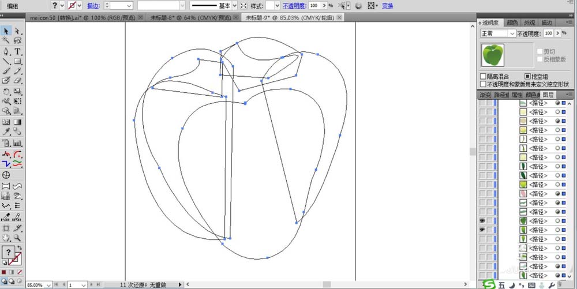Go to next artboard arrow in status bar
Image resolution: width=577 pixels, height=289 pixels.
click(x=92, y=284)
